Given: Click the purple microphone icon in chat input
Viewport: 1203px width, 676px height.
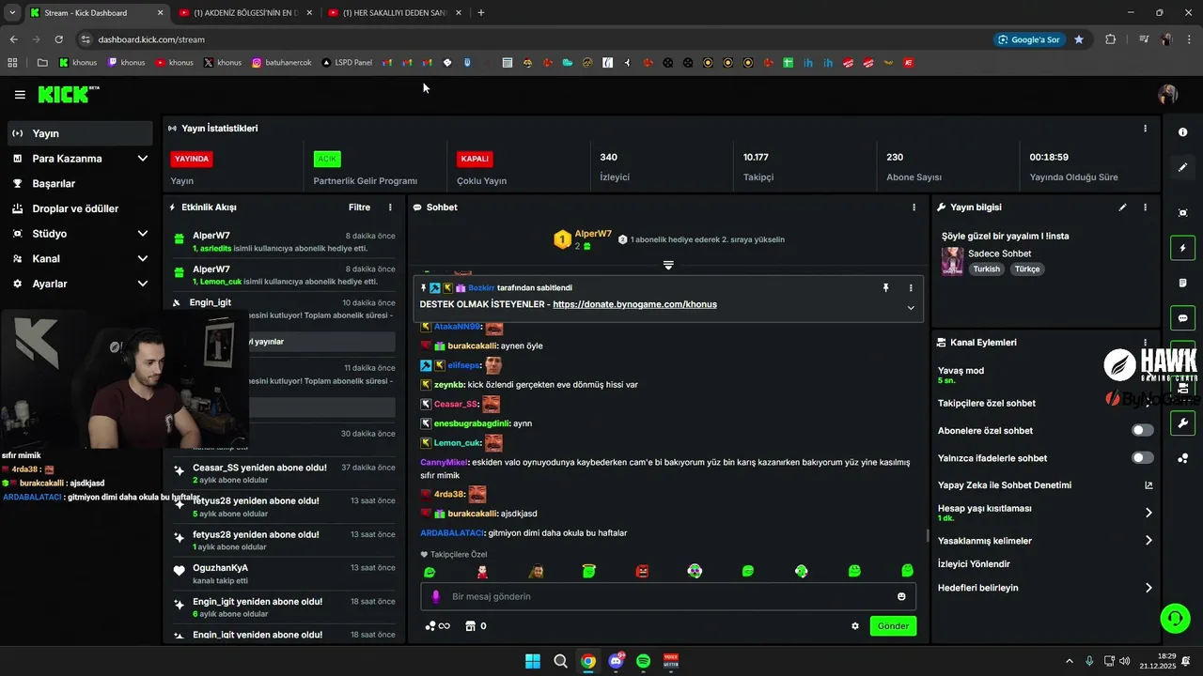Looking at the screenshot, I should pyautogui.click(x=435, y=596).
